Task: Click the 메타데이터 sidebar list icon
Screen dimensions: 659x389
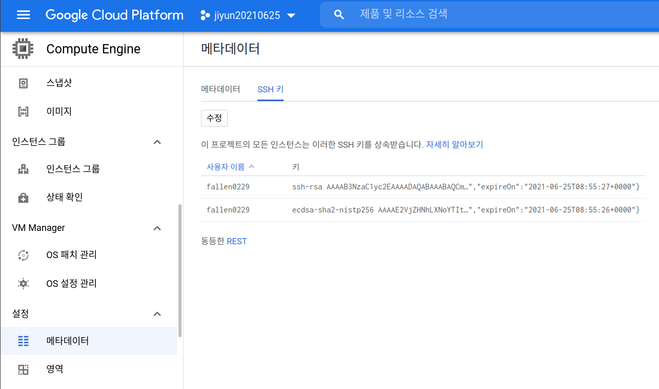Action: tap(23, 341)
